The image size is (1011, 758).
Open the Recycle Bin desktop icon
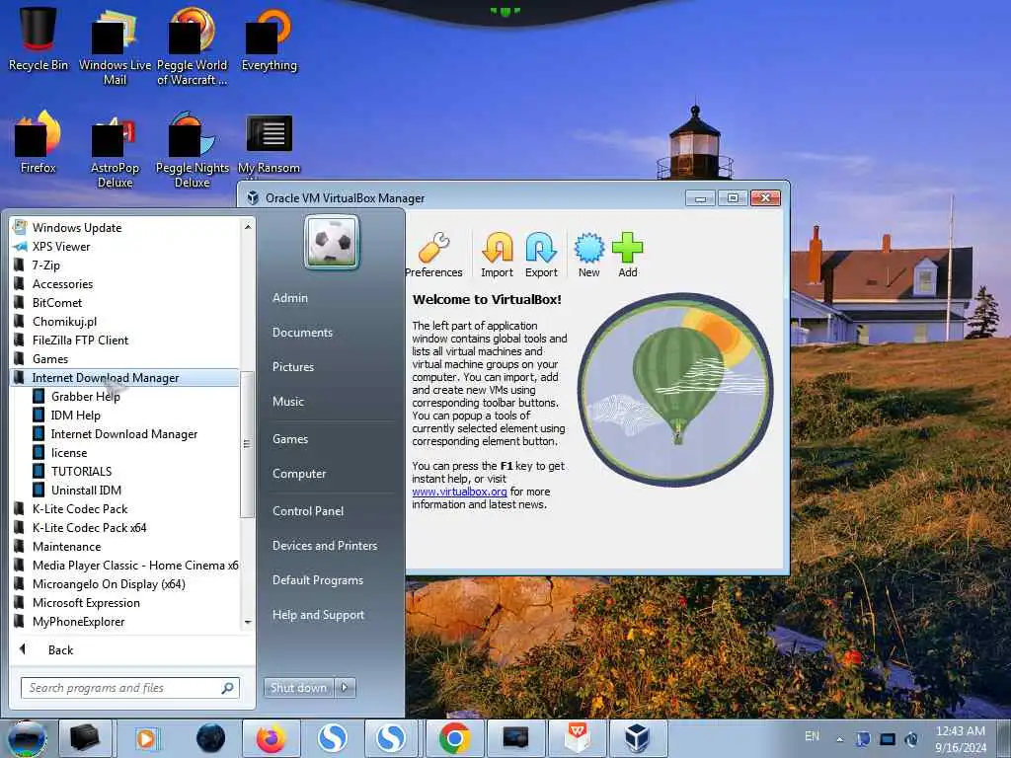[39, 38]
